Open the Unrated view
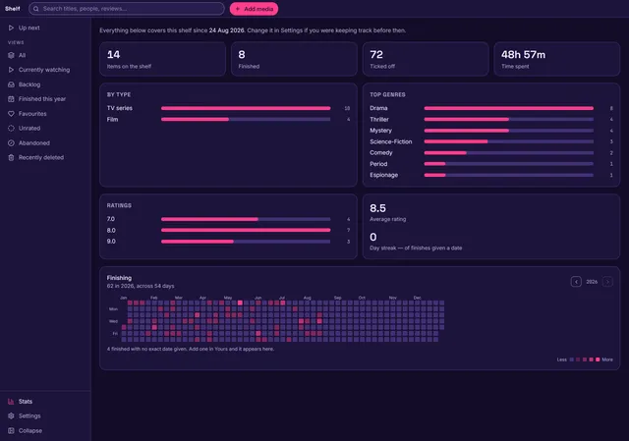 click(x=45, y=129)
